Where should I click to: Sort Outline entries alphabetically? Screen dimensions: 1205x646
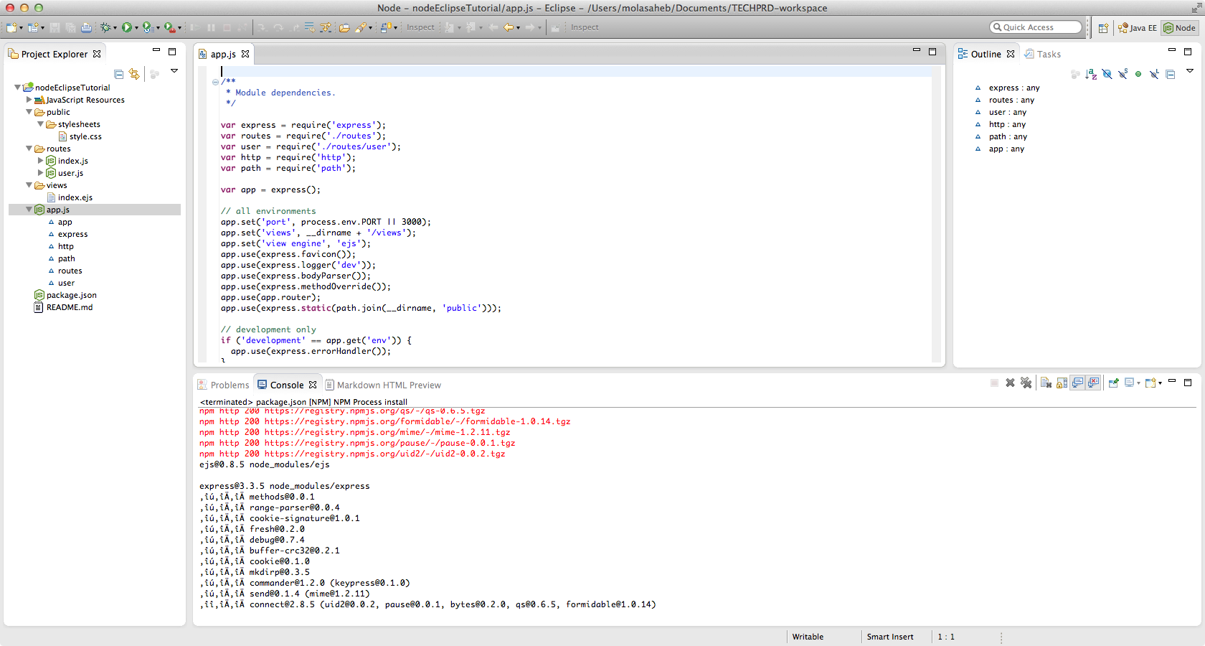pyautogui.click(x=1091, y=74)
